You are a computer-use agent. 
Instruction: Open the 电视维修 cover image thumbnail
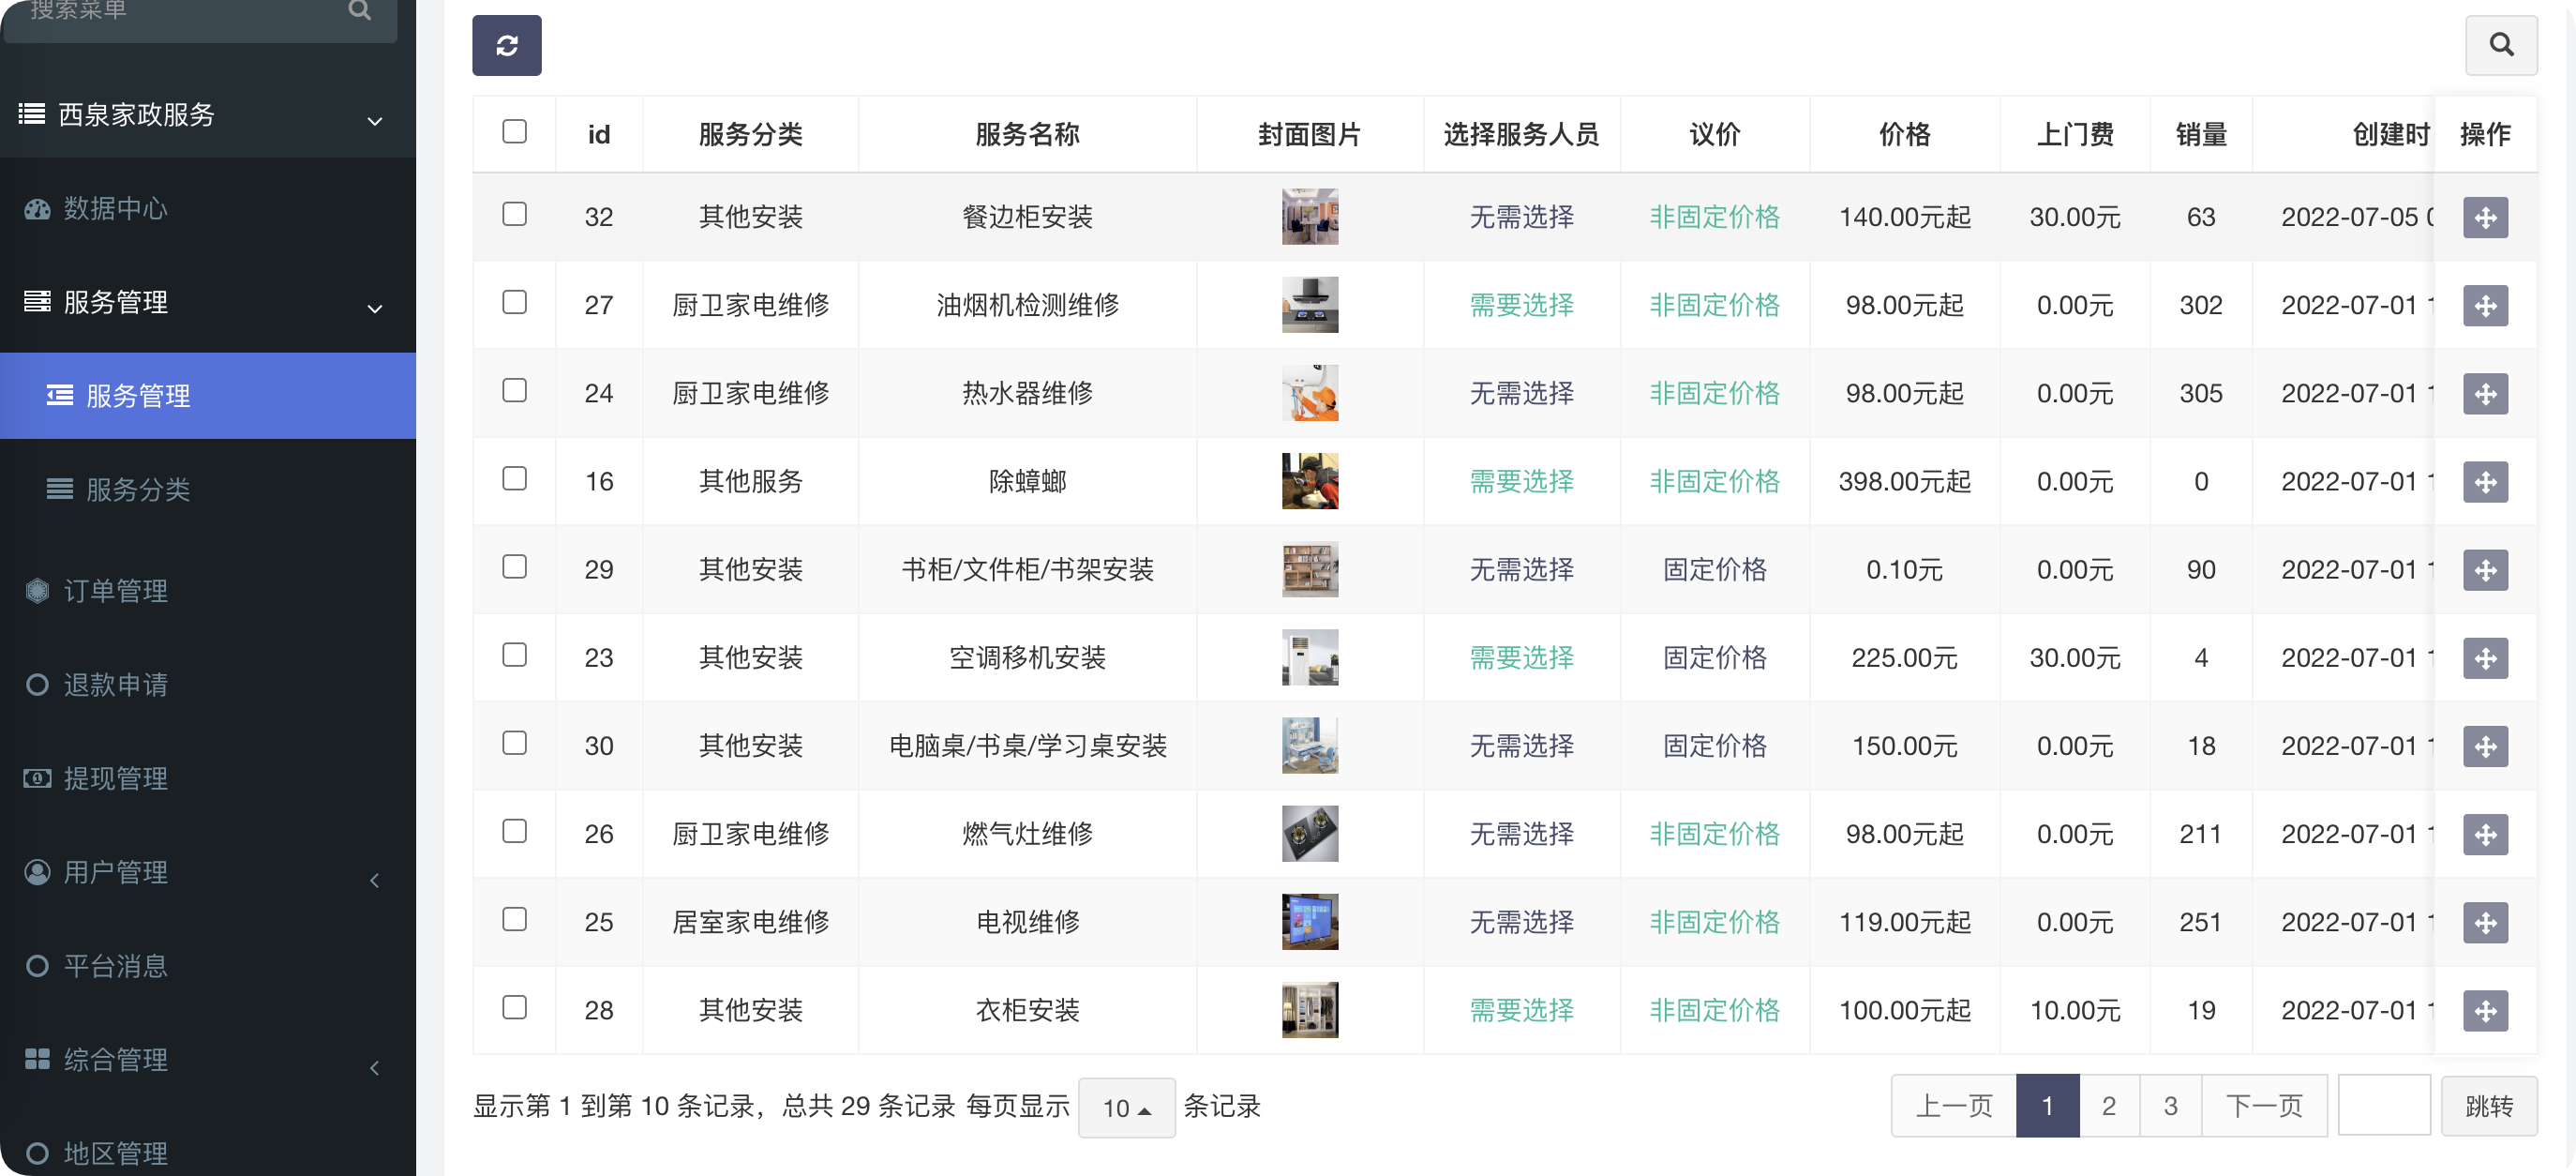pos(1309,922)
